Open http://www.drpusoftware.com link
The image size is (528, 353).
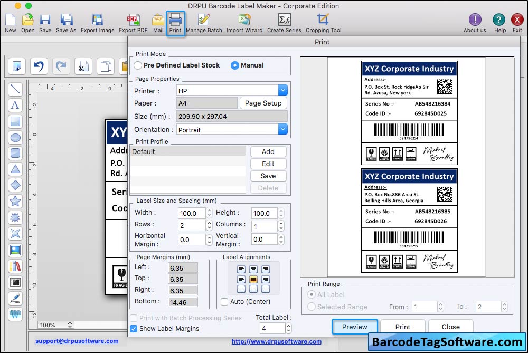(277, 341)
